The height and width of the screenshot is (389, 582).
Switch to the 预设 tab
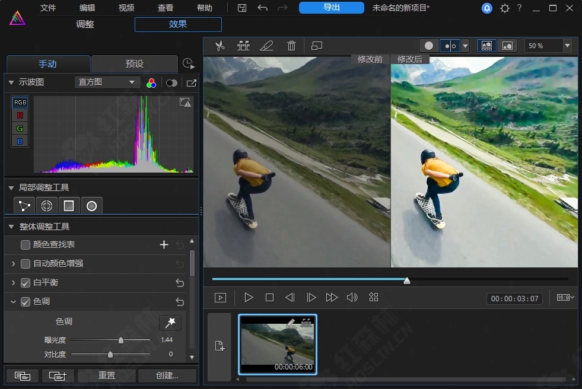tap(135, 63)
